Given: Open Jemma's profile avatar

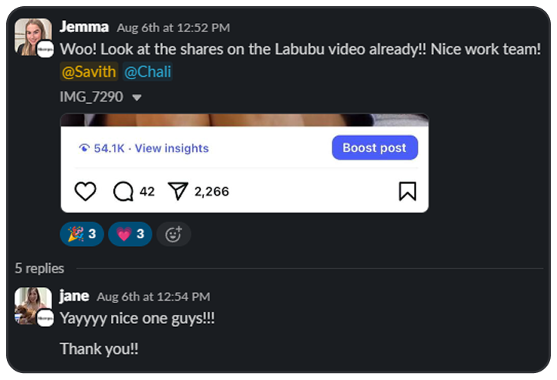Looking at the screenshot, I should (x=32, y=37).
